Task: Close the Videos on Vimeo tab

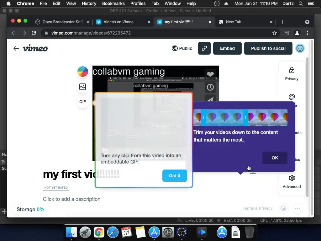Action: (149, 22)
